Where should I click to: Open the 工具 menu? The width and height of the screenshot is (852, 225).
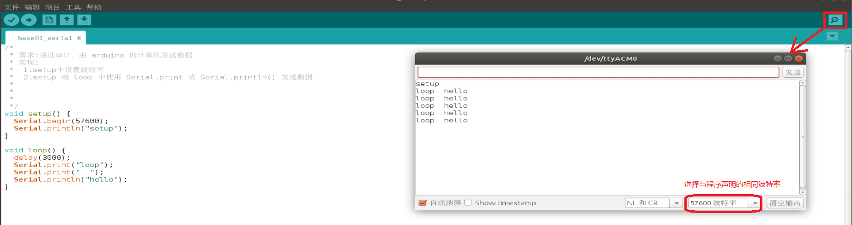point(73,7)
